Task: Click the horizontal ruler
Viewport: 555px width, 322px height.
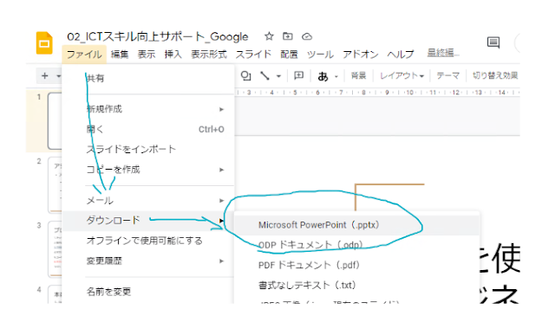Action: 377,93
